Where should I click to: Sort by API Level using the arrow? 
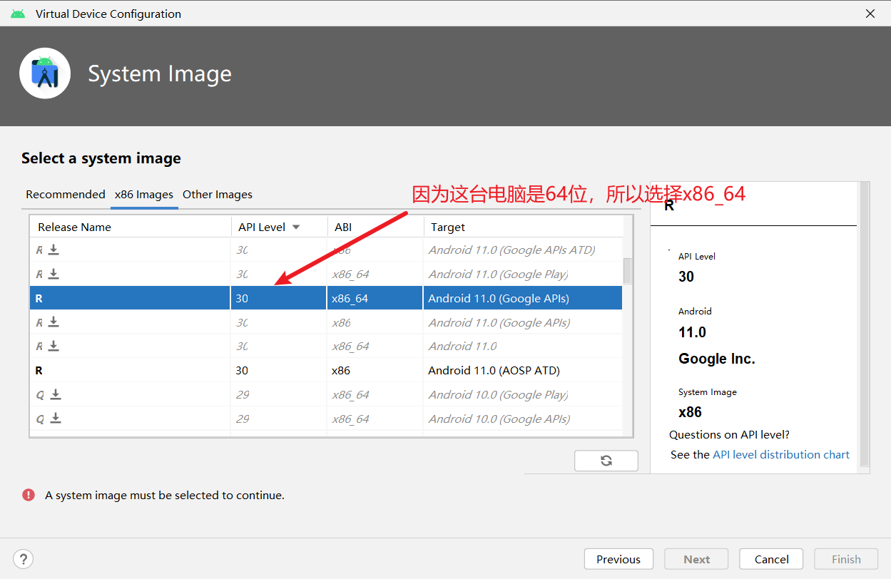coord(296,227)
